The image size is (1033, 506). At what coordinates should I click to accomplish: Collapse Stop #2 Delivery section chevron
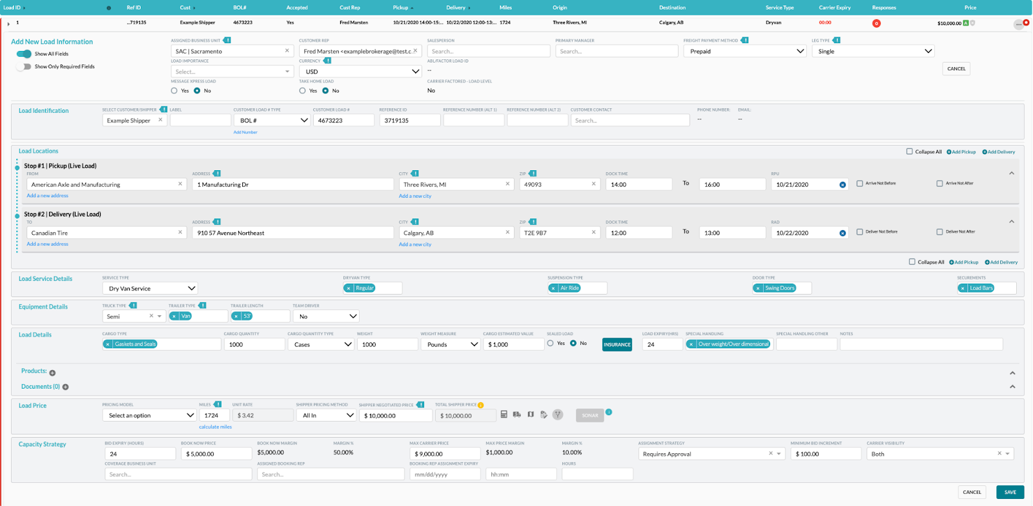point(1012,222)
